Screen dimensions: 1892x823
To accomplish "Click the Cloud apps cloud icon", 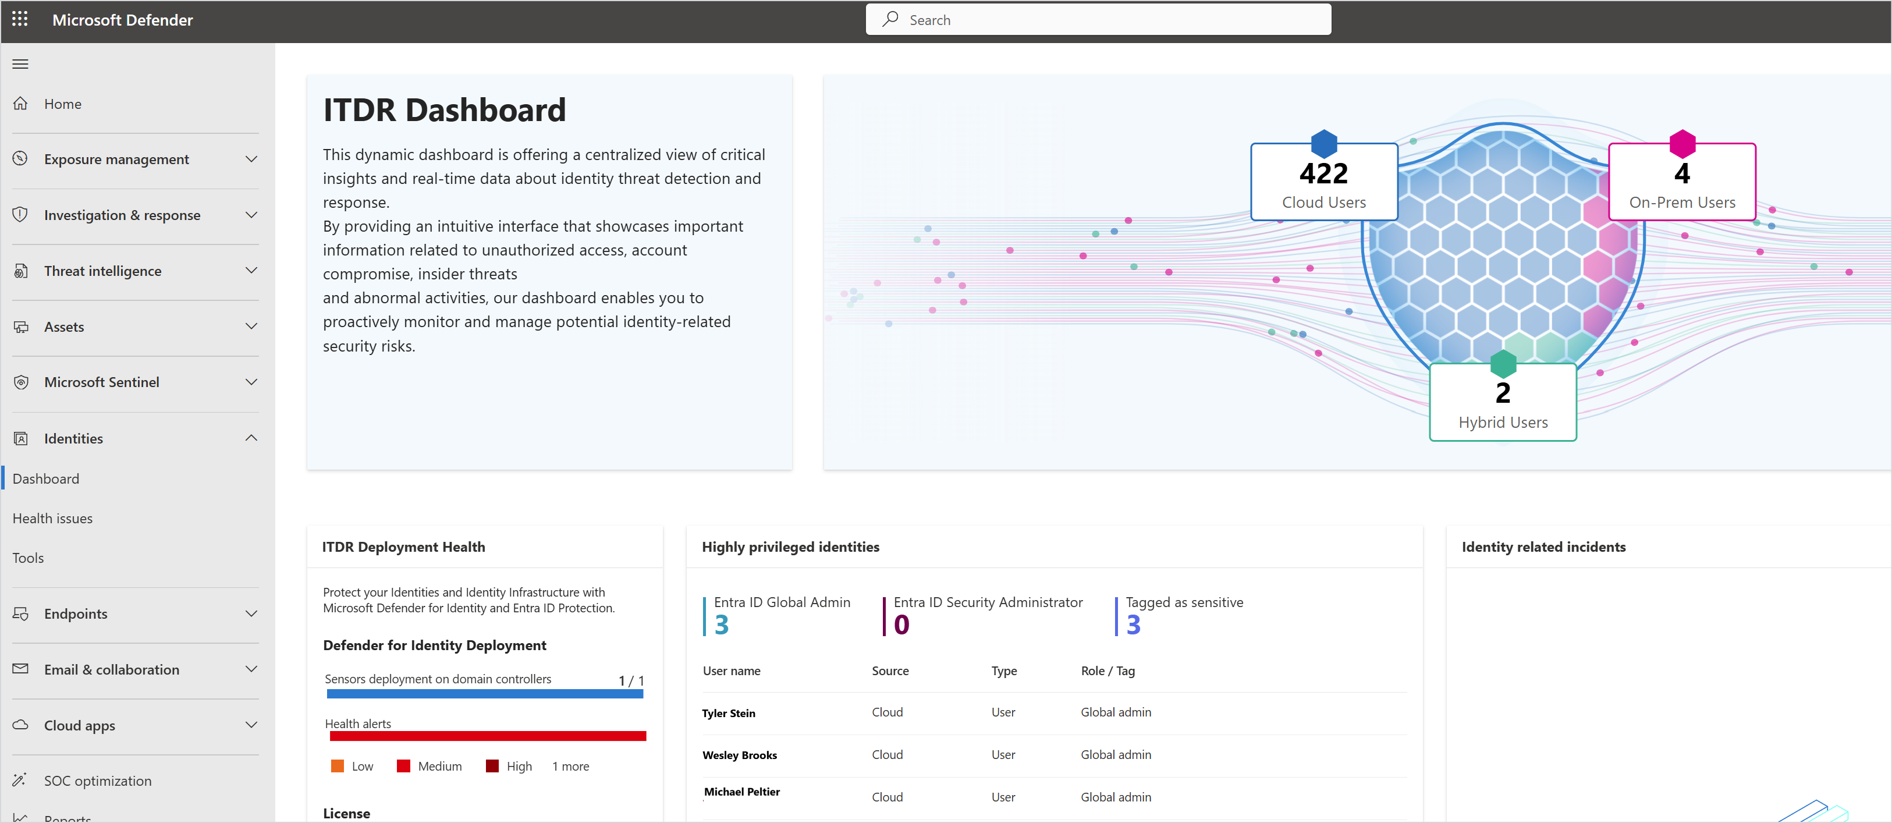I will (20, 725).
